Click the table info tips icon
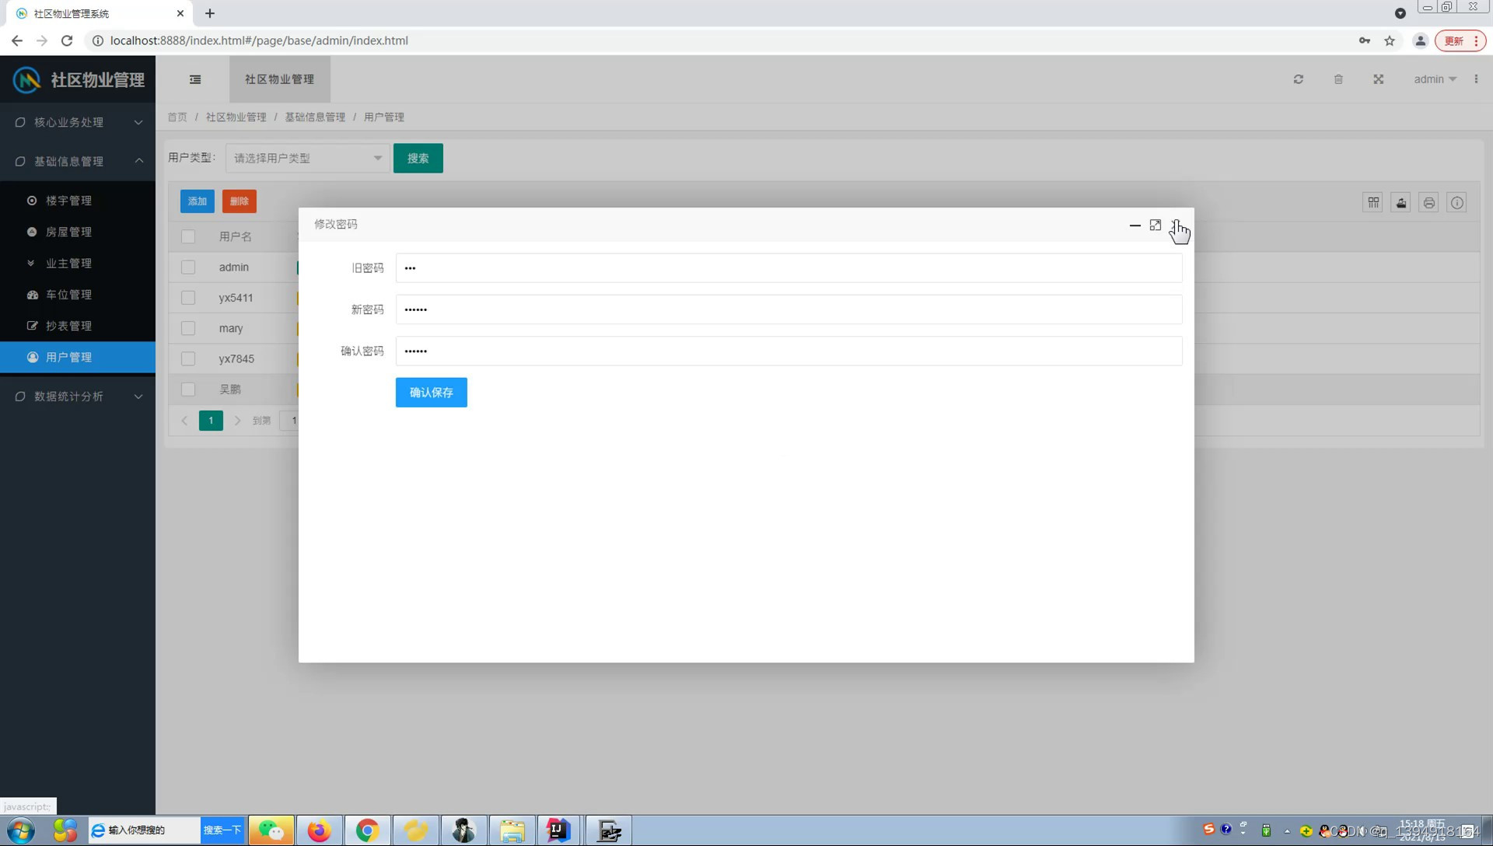 coord(1456,203)
